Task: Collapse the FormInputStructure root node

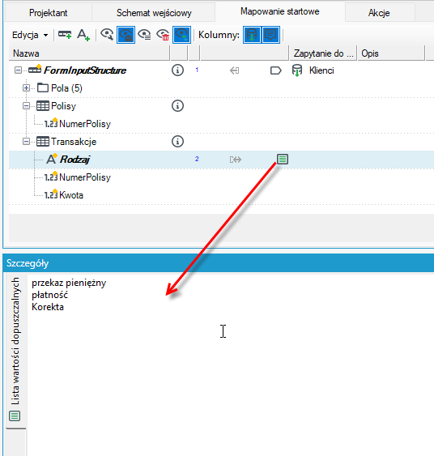Action: click(18, 70)
